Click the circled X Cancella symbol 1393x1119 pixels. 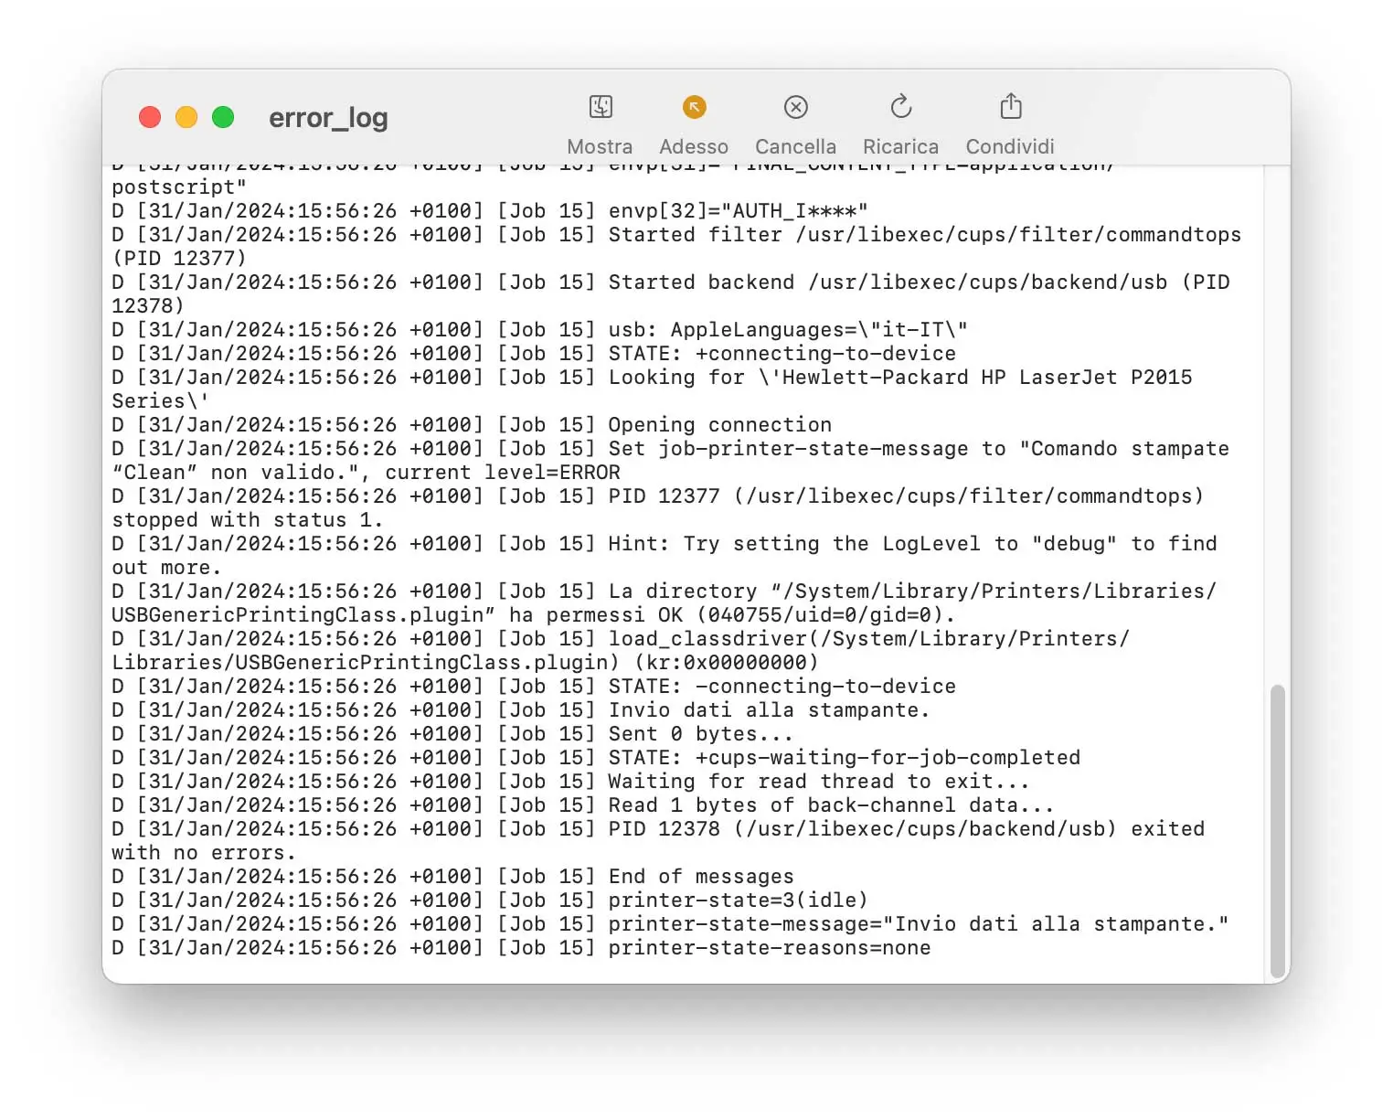[x=794, y=107]
